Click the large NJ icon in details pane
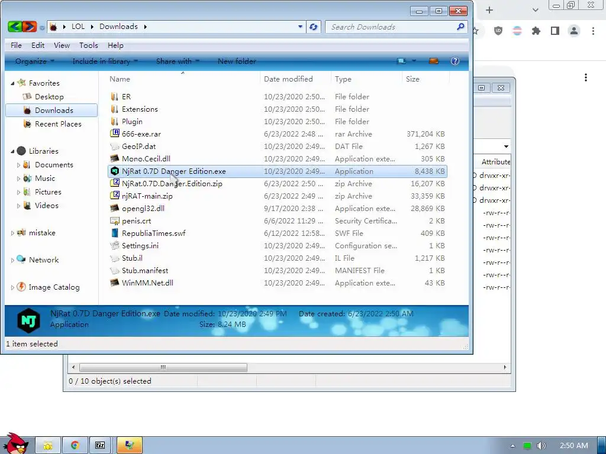The width and height of the screenshot is (606, 454). (x=28, y=320)
